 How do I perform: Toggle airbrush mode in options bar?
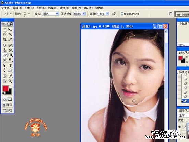(x=114, y=14)
